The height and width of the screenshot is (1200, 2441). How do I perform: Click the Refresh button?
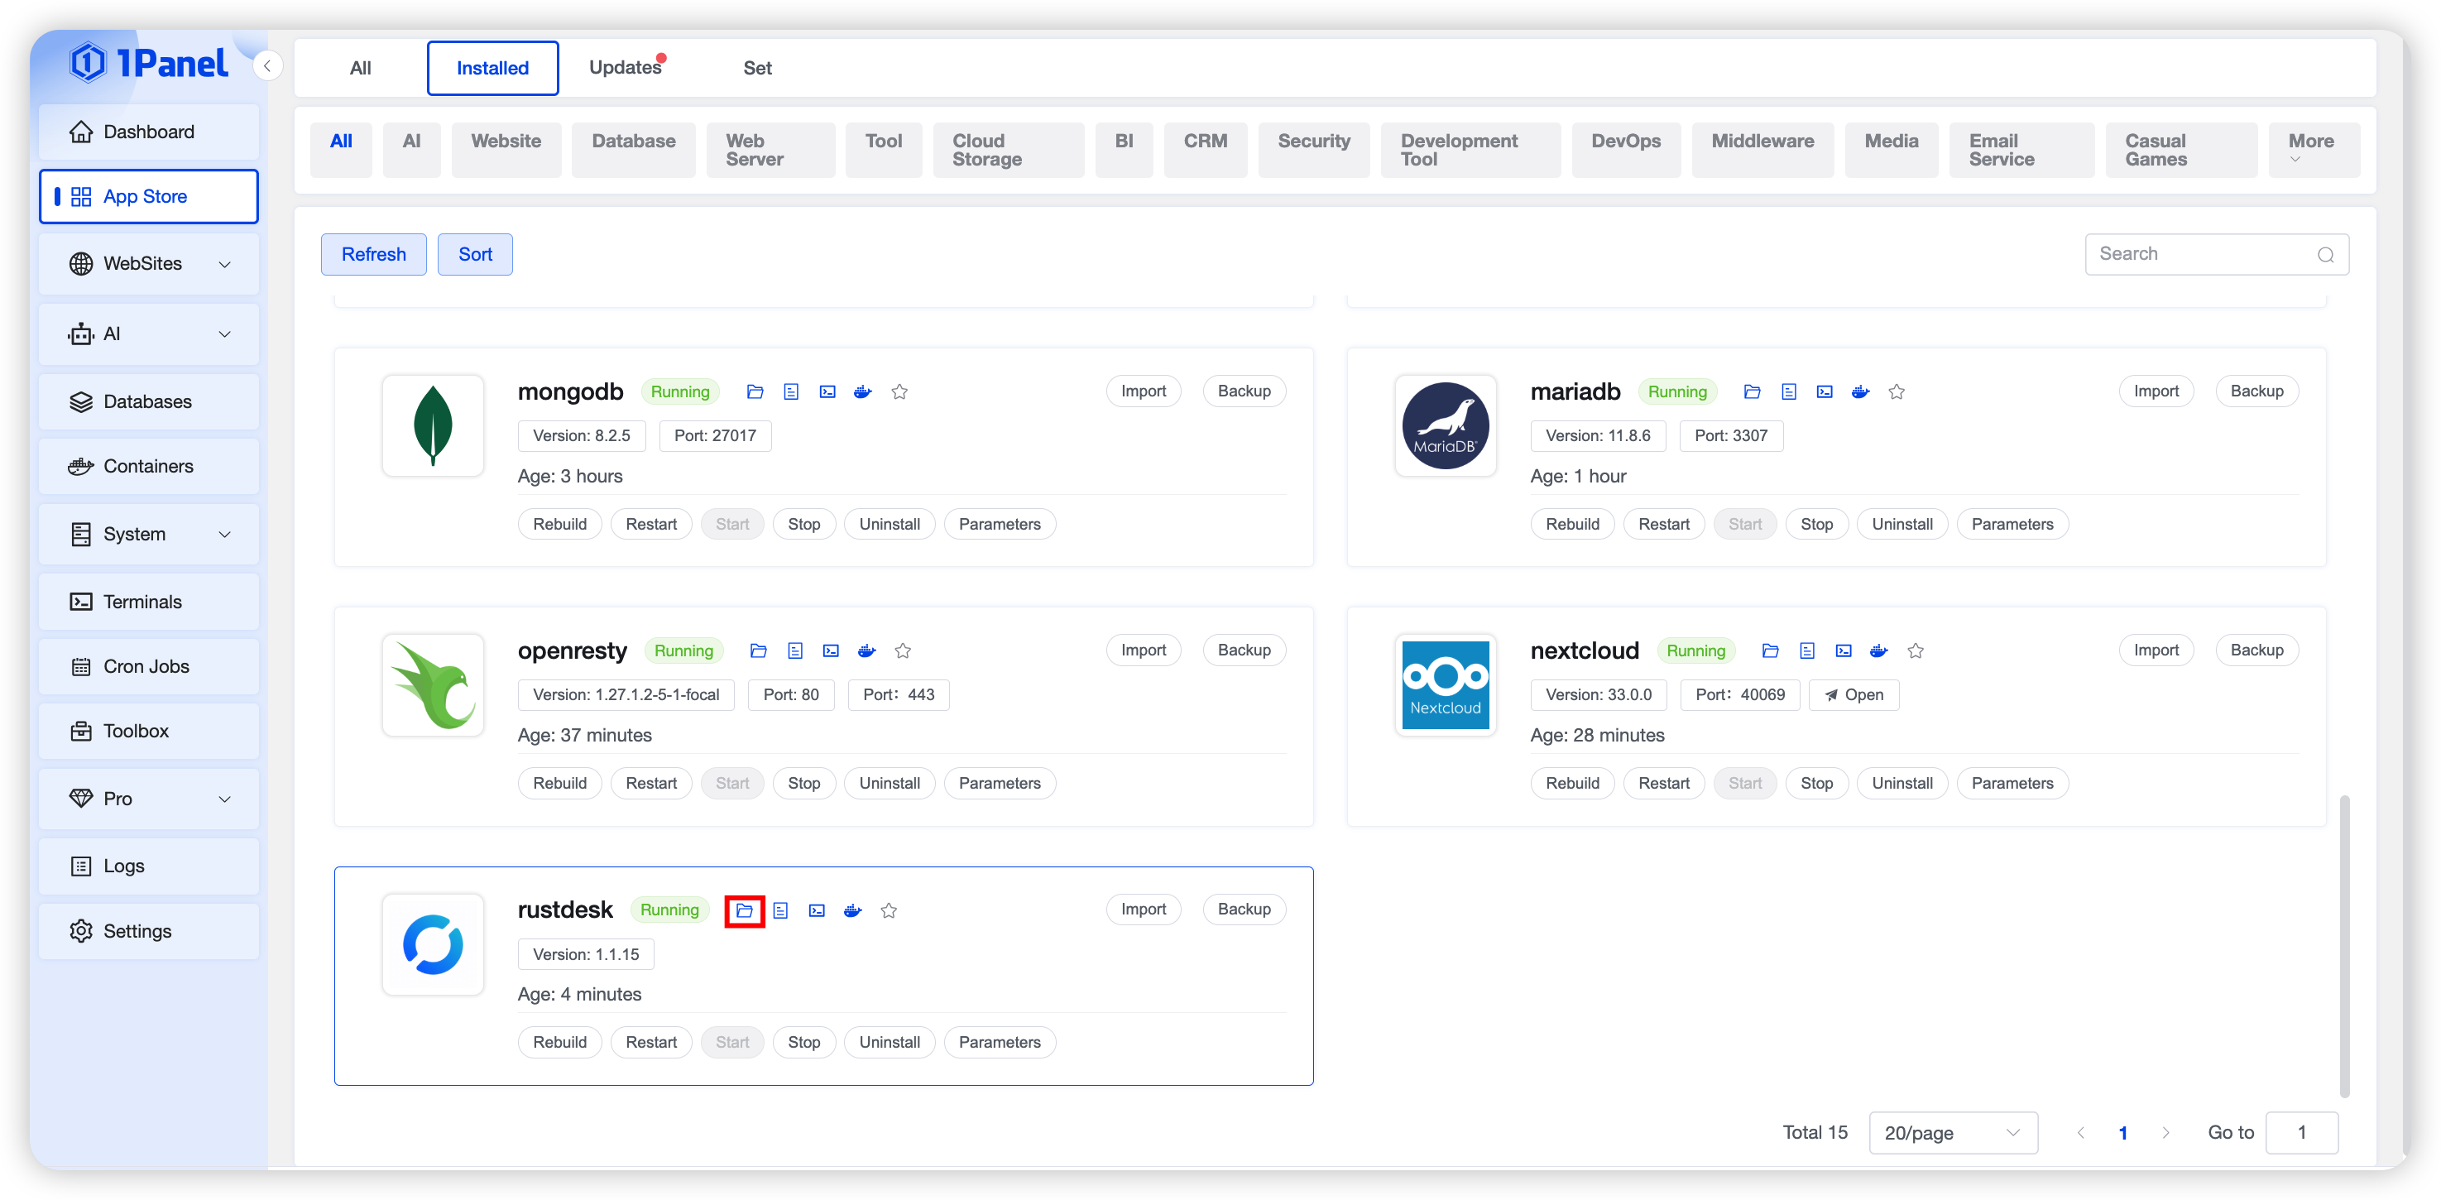coord(373,254)
